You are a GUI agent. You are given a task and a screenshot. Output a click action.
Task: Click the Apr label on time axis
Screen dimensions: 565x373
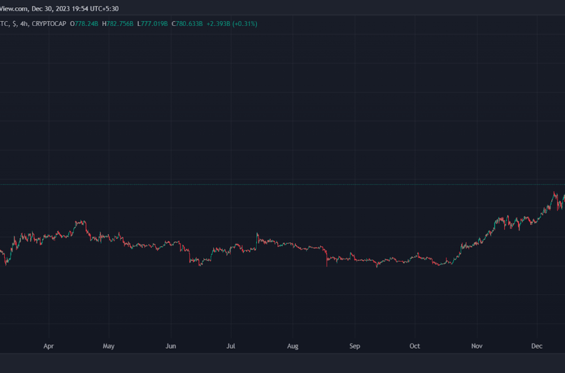49,346
